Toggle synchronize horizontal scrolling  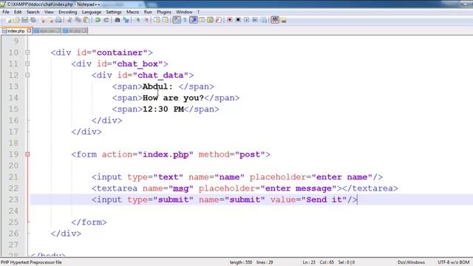[x=166, y=20]
